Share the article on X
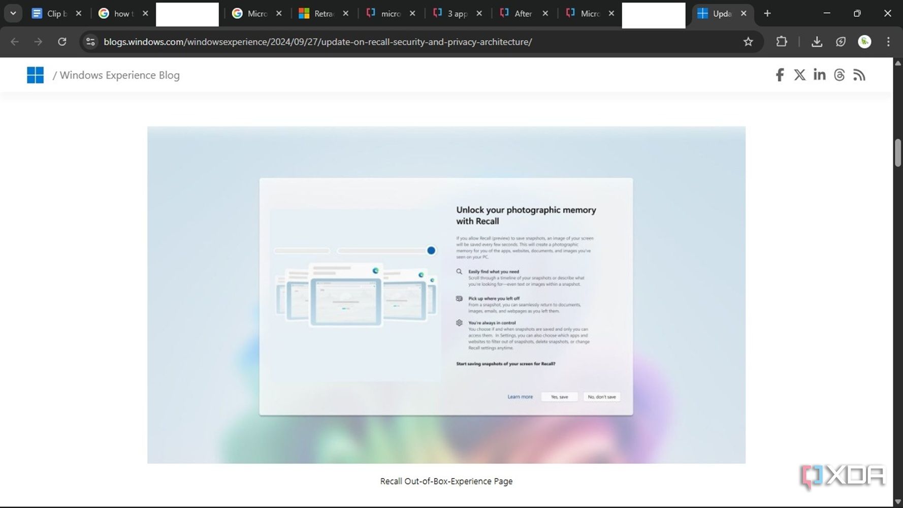The height and width of the screenshot is (508, 903). point(799,75)
